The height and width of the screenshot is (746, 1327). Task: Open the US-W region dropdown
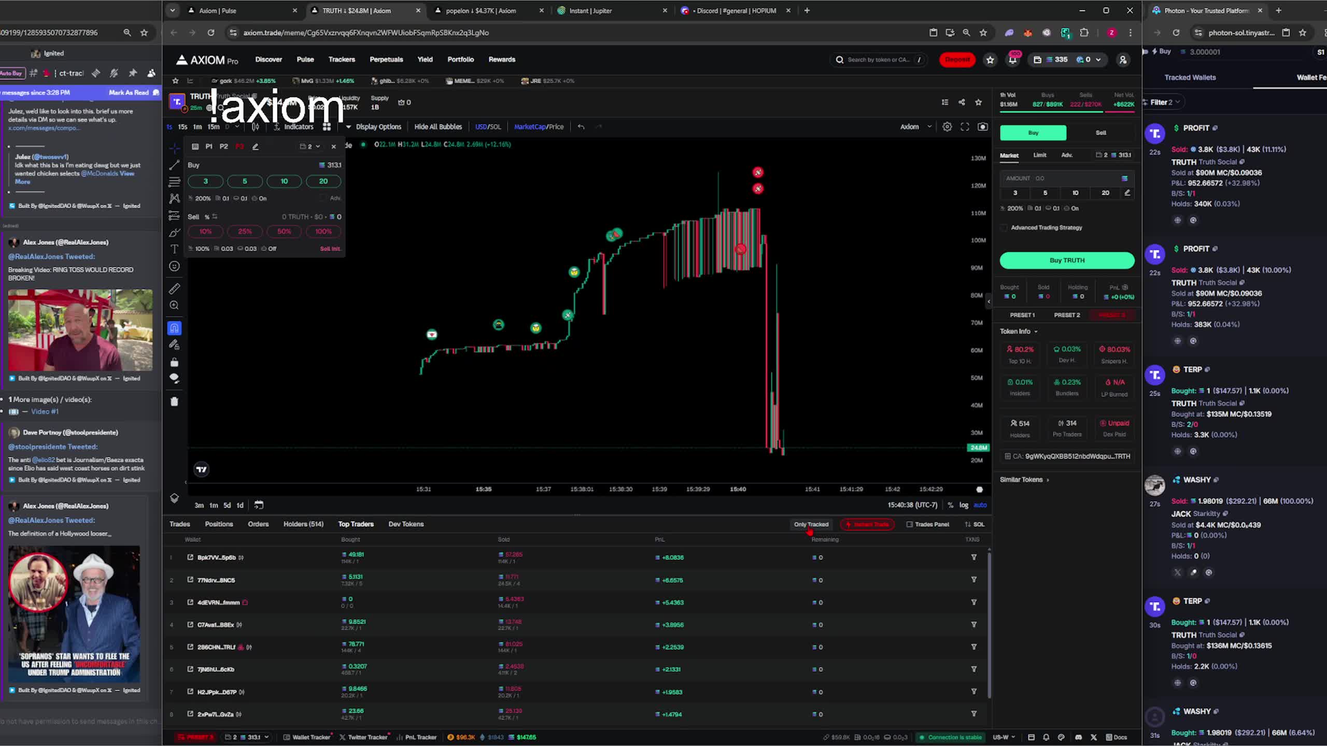pos(1004,737)
